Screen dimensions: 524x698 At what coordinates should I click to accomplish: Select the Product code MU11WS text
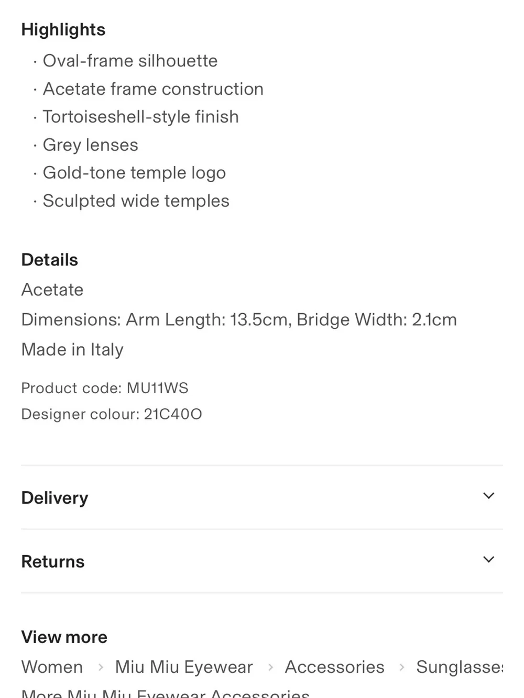105,388
